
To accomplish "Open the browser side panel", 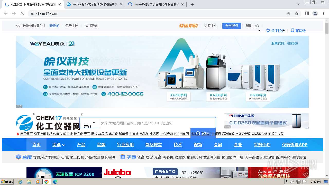I will click(x=307, y=13).
